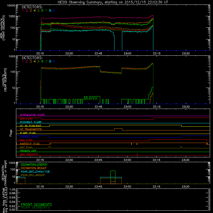Screen dimensions: 213x213
Task: Click the 0.94 tick on the livetime axis
Action: coord(12,202)
